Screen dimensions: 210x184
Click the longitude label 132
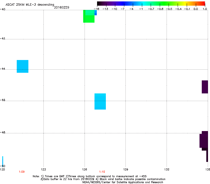coord(167,170)
